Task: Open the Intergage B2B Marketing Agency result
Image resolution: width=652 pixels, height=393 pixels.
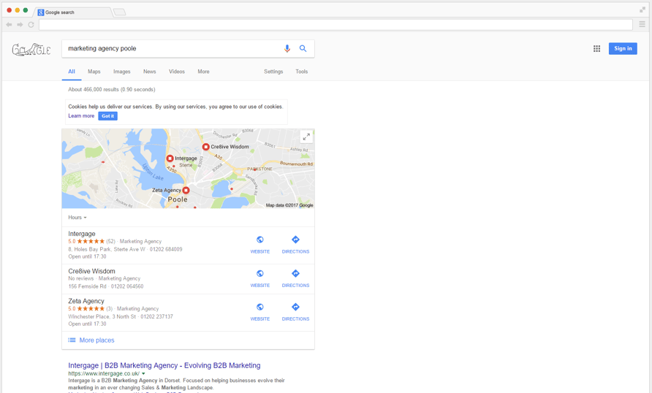Action: [164, 365]
